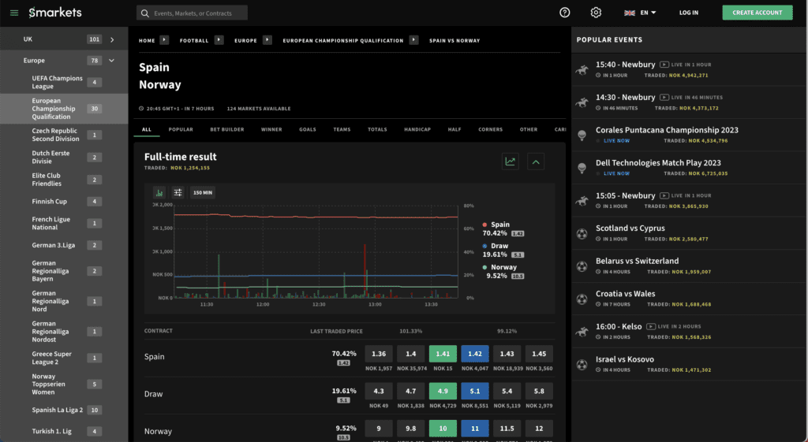Switch to the TOTALS tab
This screenshot has height=442, width=808.
pyautogui.click(x=377, y=130)
